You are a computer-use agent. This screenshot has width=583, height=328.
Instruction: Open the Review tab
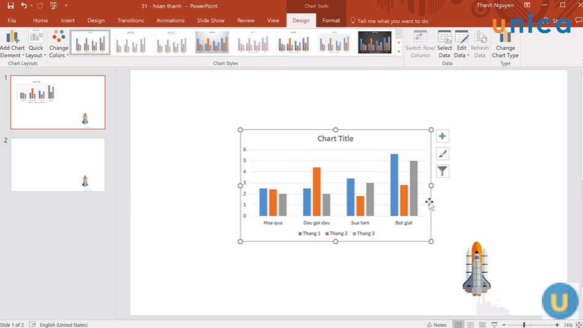click(x=246, y=21)
